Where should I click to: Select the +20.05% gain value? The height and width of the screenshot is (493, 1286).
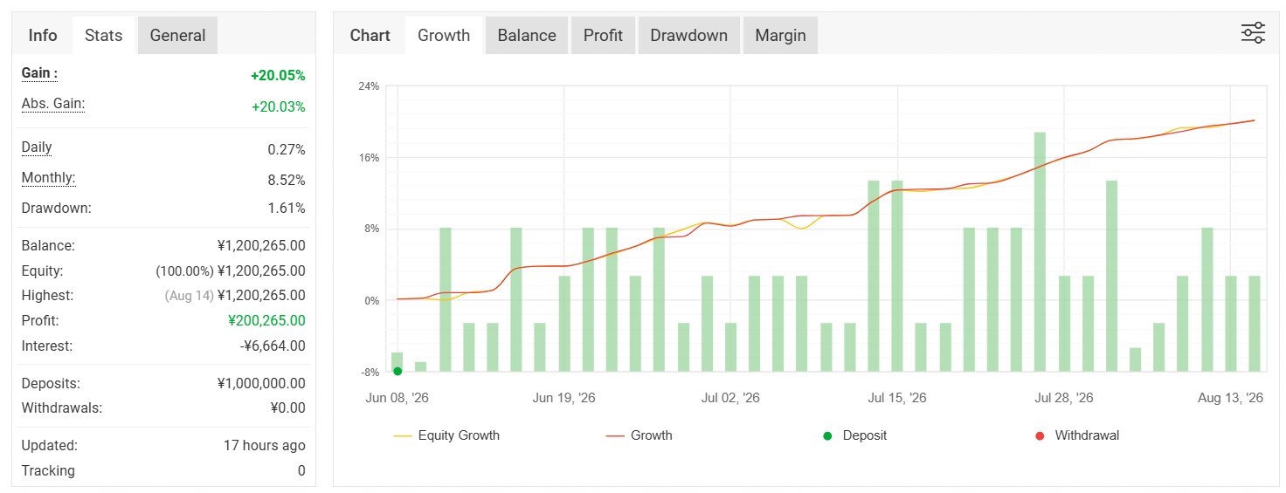coord(278,76)
